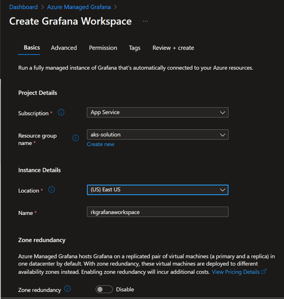The width and height of the screenshot is (284, 299).
Task: Click the Name field containing rkgrafanaworkspace
Action: [x=157, y=212]
